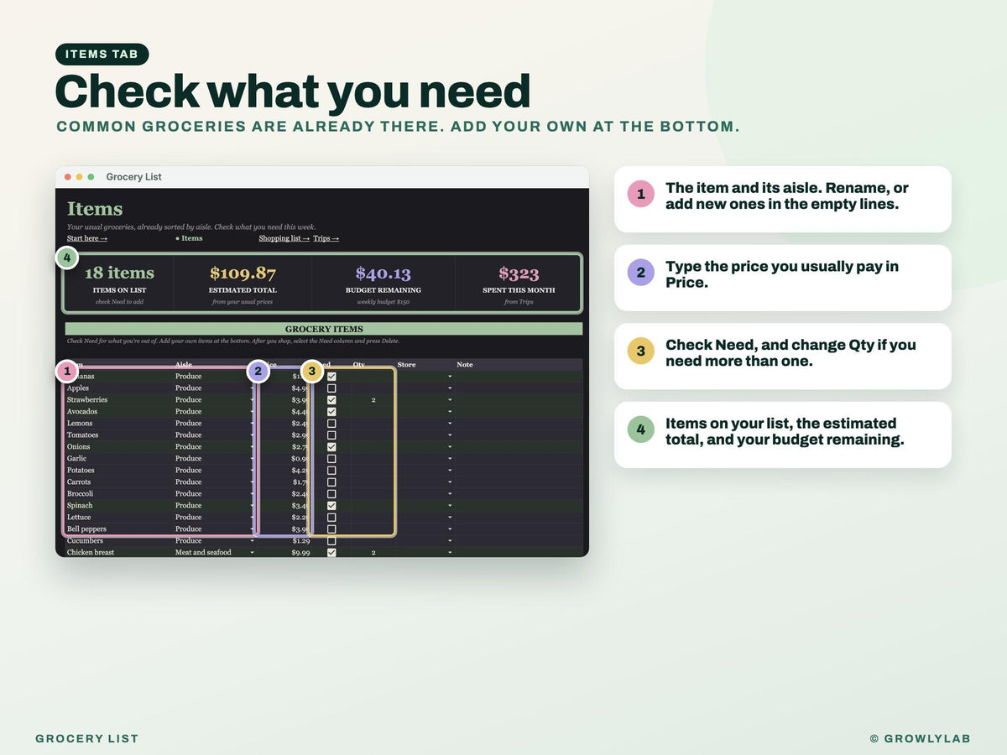The image size is (1007, 755).
Task: Open the Aisle dropdown for Cucumbers
Action: [253, 541]
